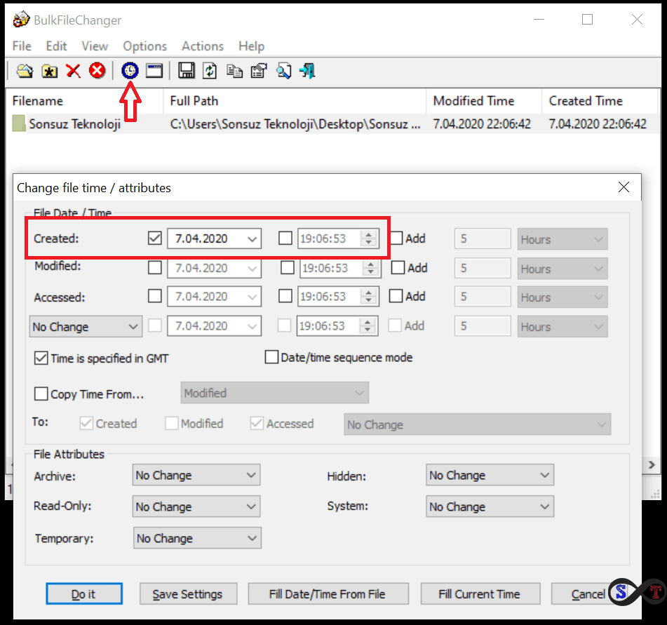
Task: Disable Time is specified in GMT
Action: click(41, 358)
